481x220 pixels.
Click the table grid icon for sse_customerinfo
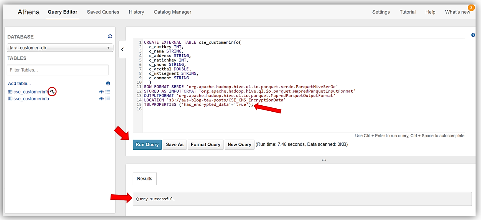[10, 99]
